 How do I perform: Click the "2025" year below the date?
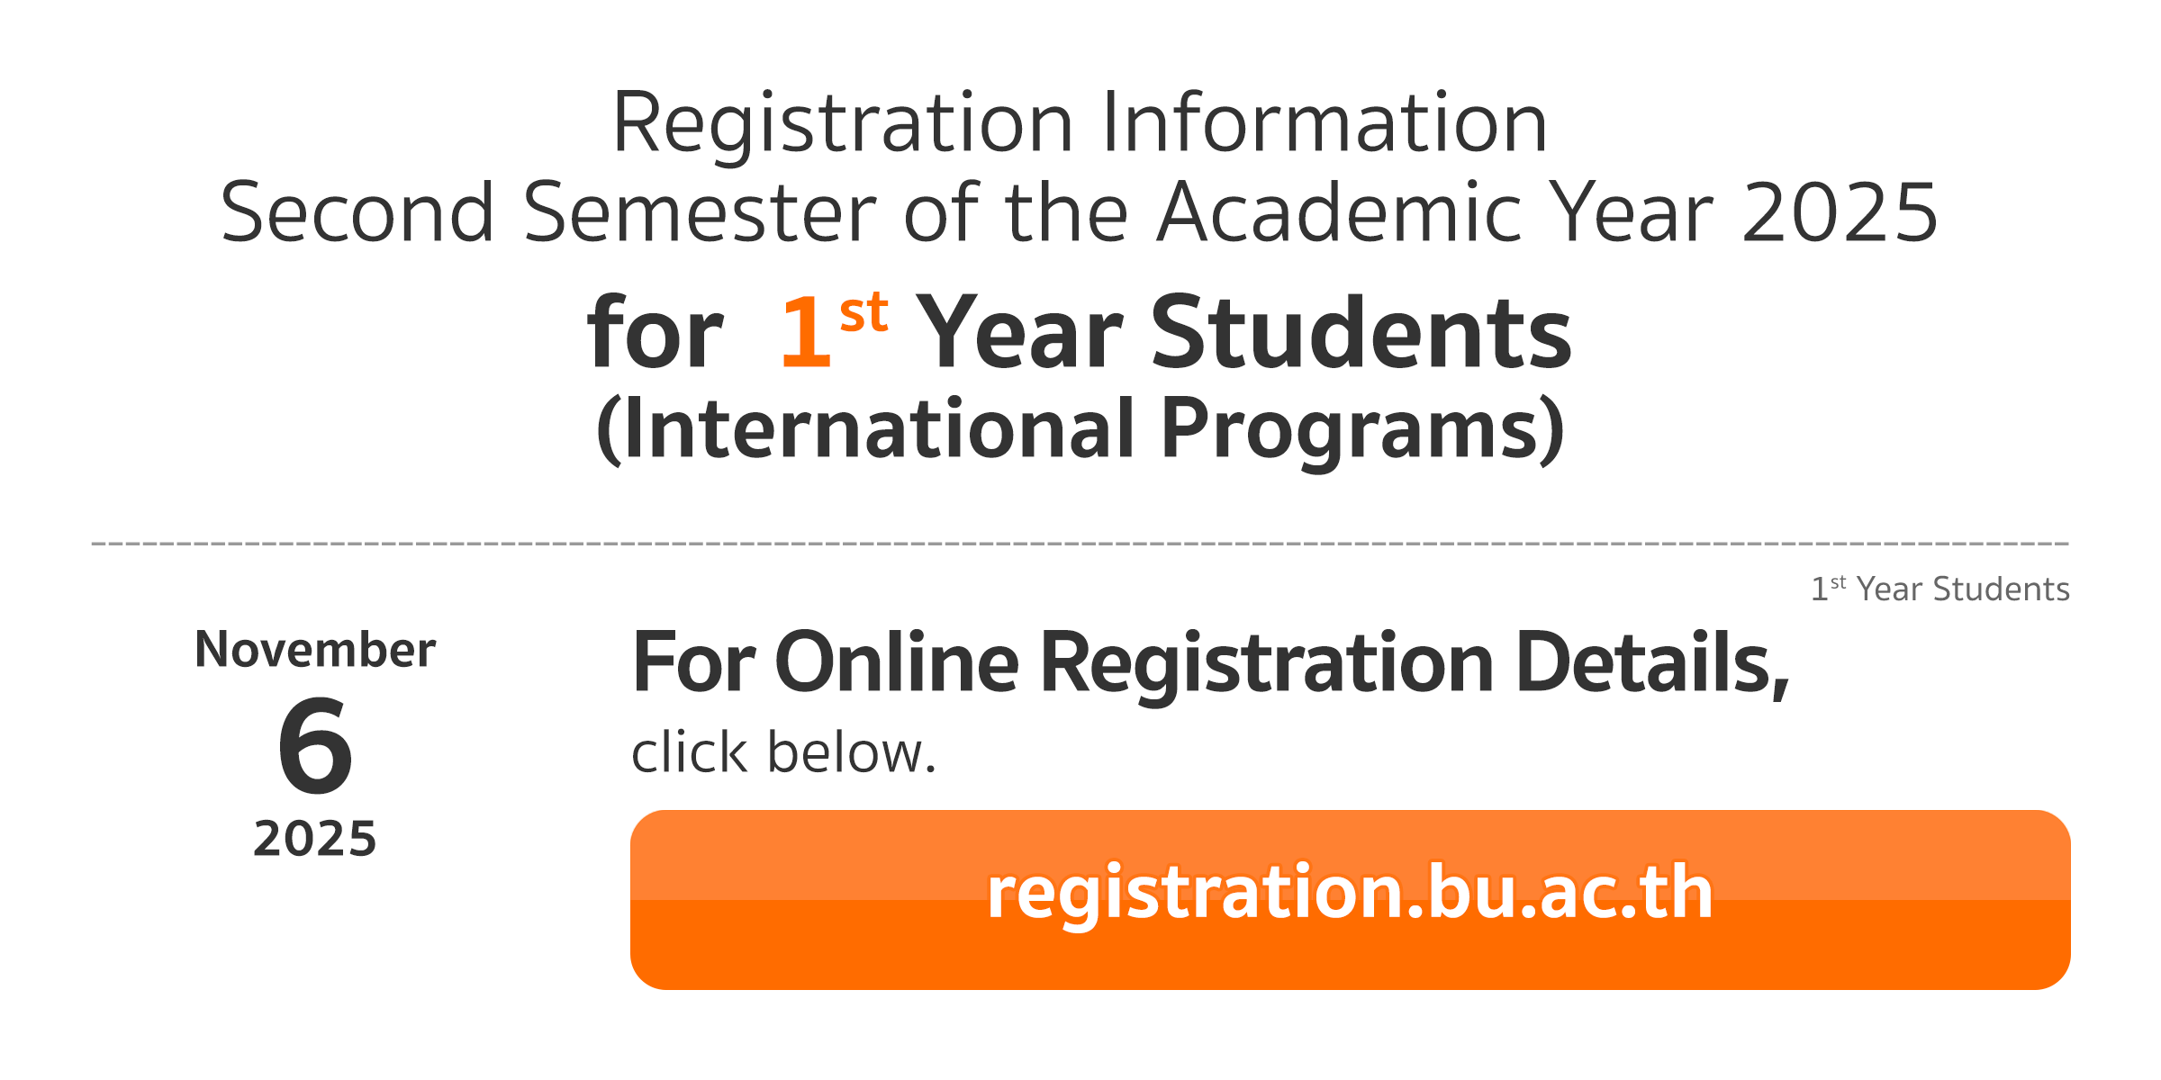point(315,839)
